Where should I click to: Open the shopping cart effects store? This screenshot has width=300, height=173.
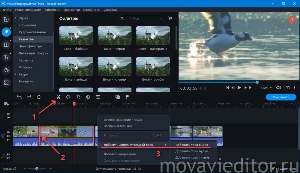click(170, 18)
